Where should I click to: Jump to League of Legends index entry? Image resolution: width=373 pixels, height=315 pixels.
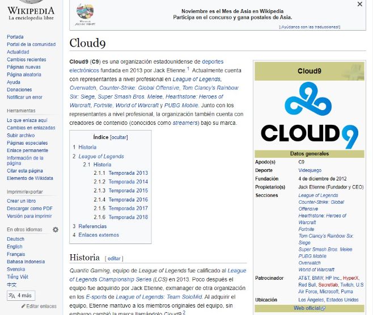tap(101, 157)
